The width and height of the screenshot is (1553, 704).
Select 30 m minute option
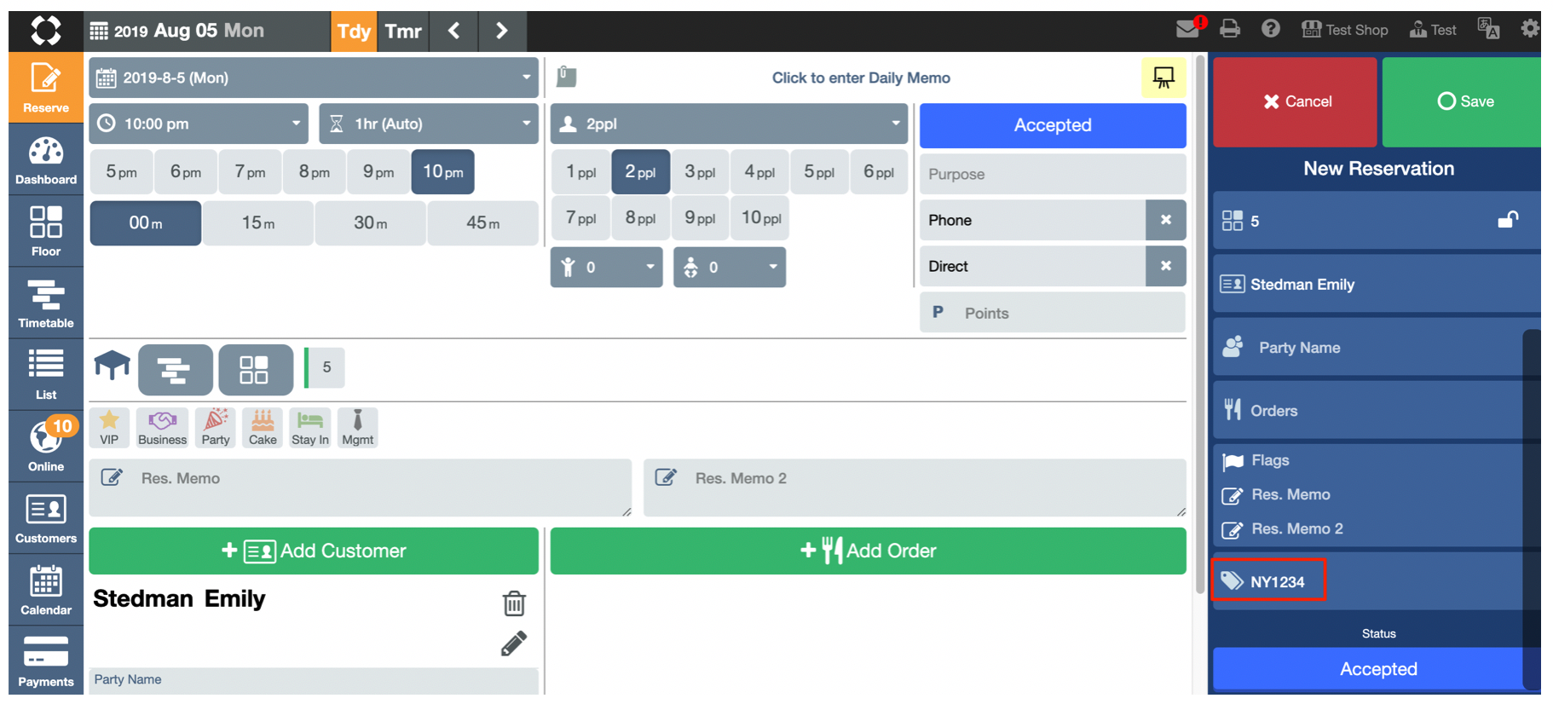(x=370, y=223)
